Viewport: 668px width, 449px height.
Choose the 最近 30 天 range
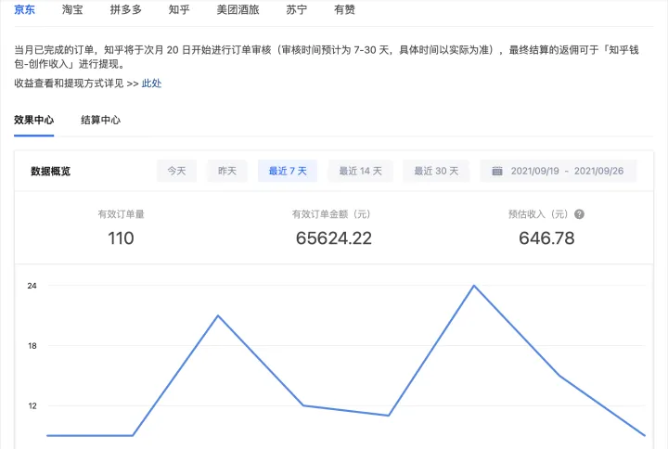(x=436, y=171)
